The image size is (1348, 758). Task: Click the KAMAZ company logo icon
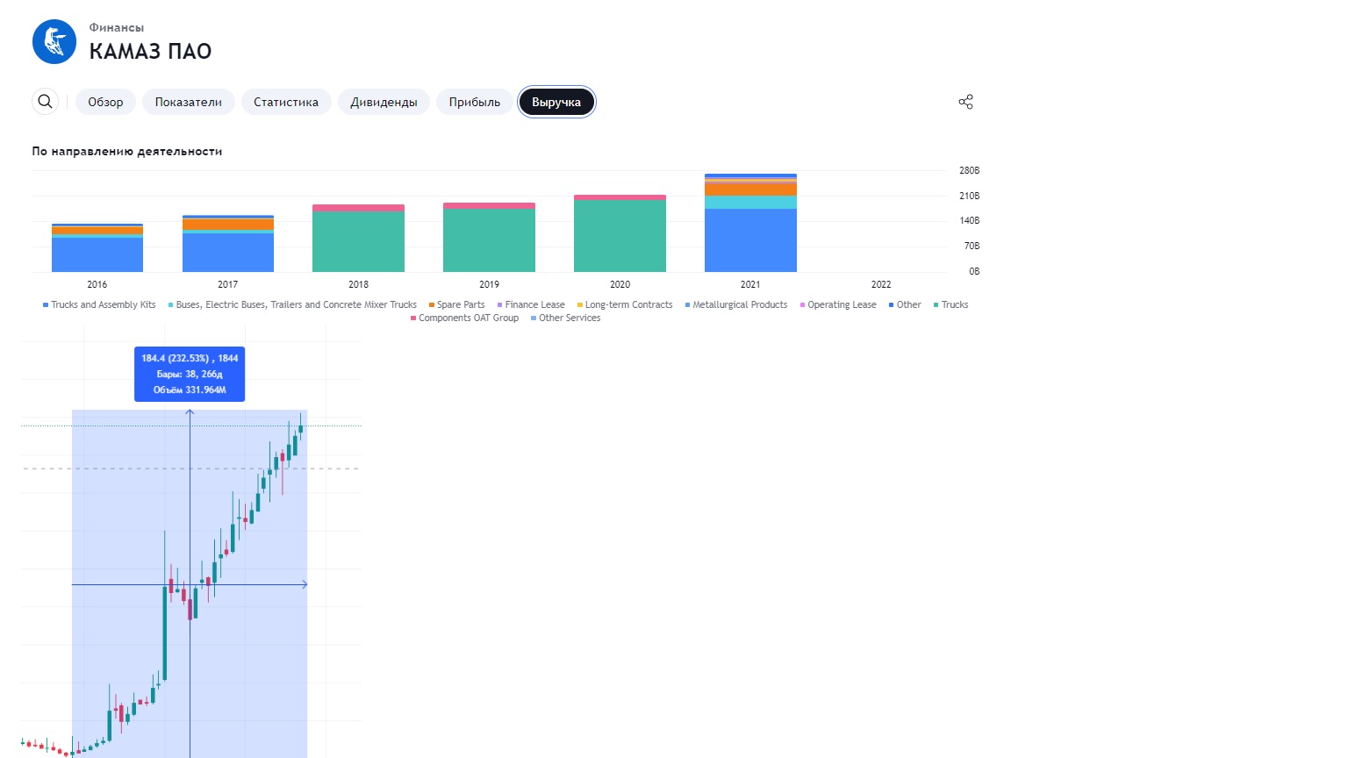coord(54,41)
